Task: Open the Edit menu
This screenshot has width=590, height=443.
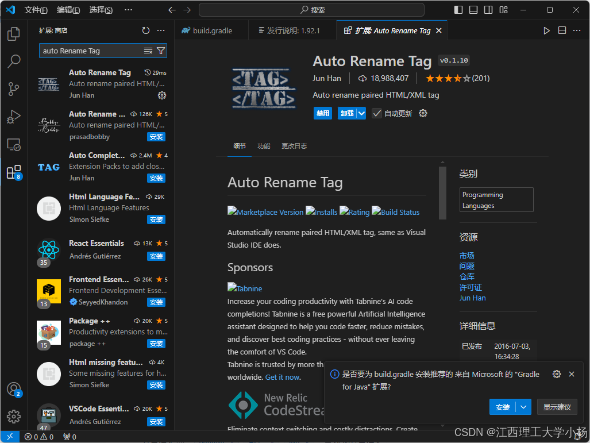Action: (x=68, y=10)
